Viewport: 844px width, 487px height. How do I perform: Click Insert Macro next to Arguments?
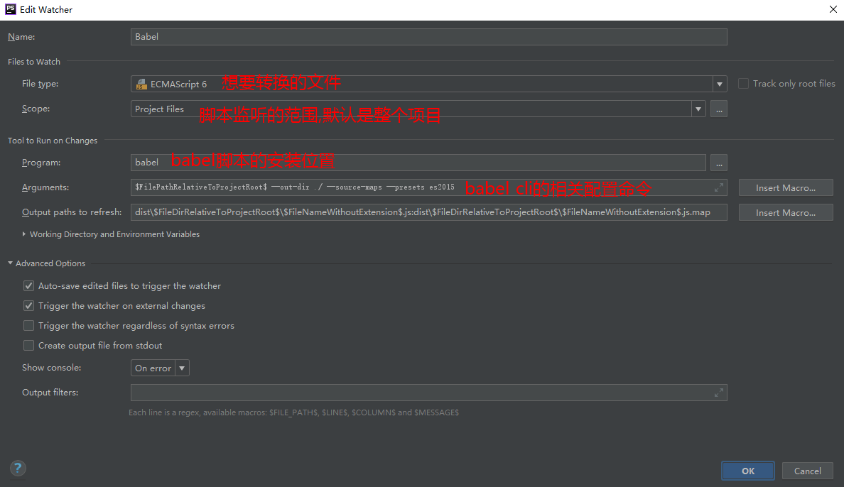pos(785,187)
